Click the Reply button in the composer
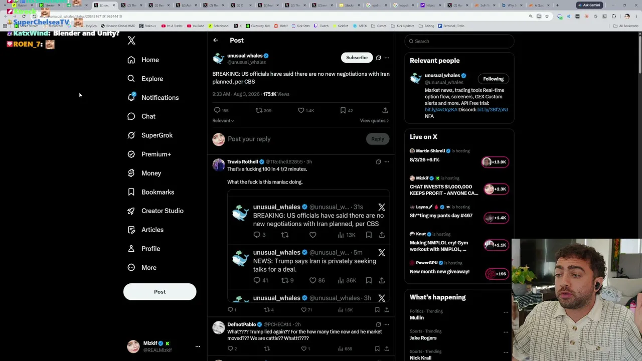642x361 pixels. [378, 139]
